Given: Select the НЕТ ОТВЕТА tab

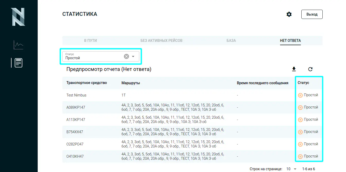Looking at the screenshot, I should pyautogui.click(x=290, y=41).
